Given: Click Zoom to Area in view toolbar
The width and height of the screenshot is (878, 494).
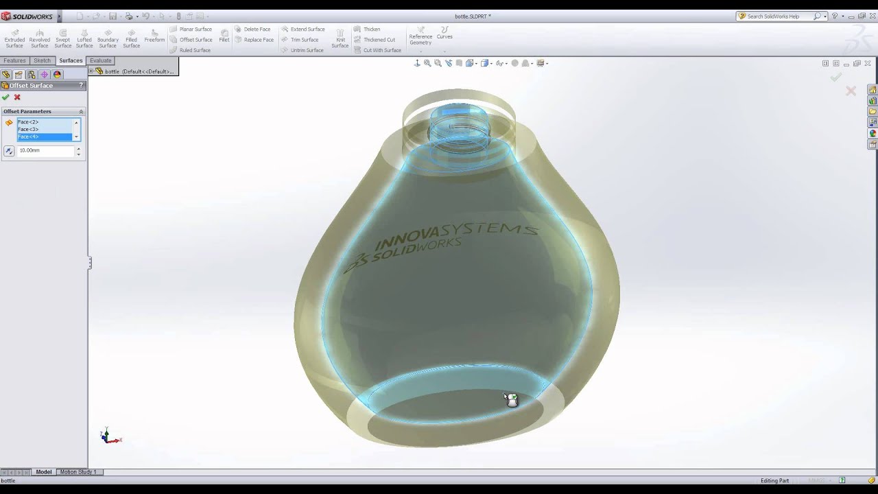Looking at the screenshot, I should (x=438, y=63).
